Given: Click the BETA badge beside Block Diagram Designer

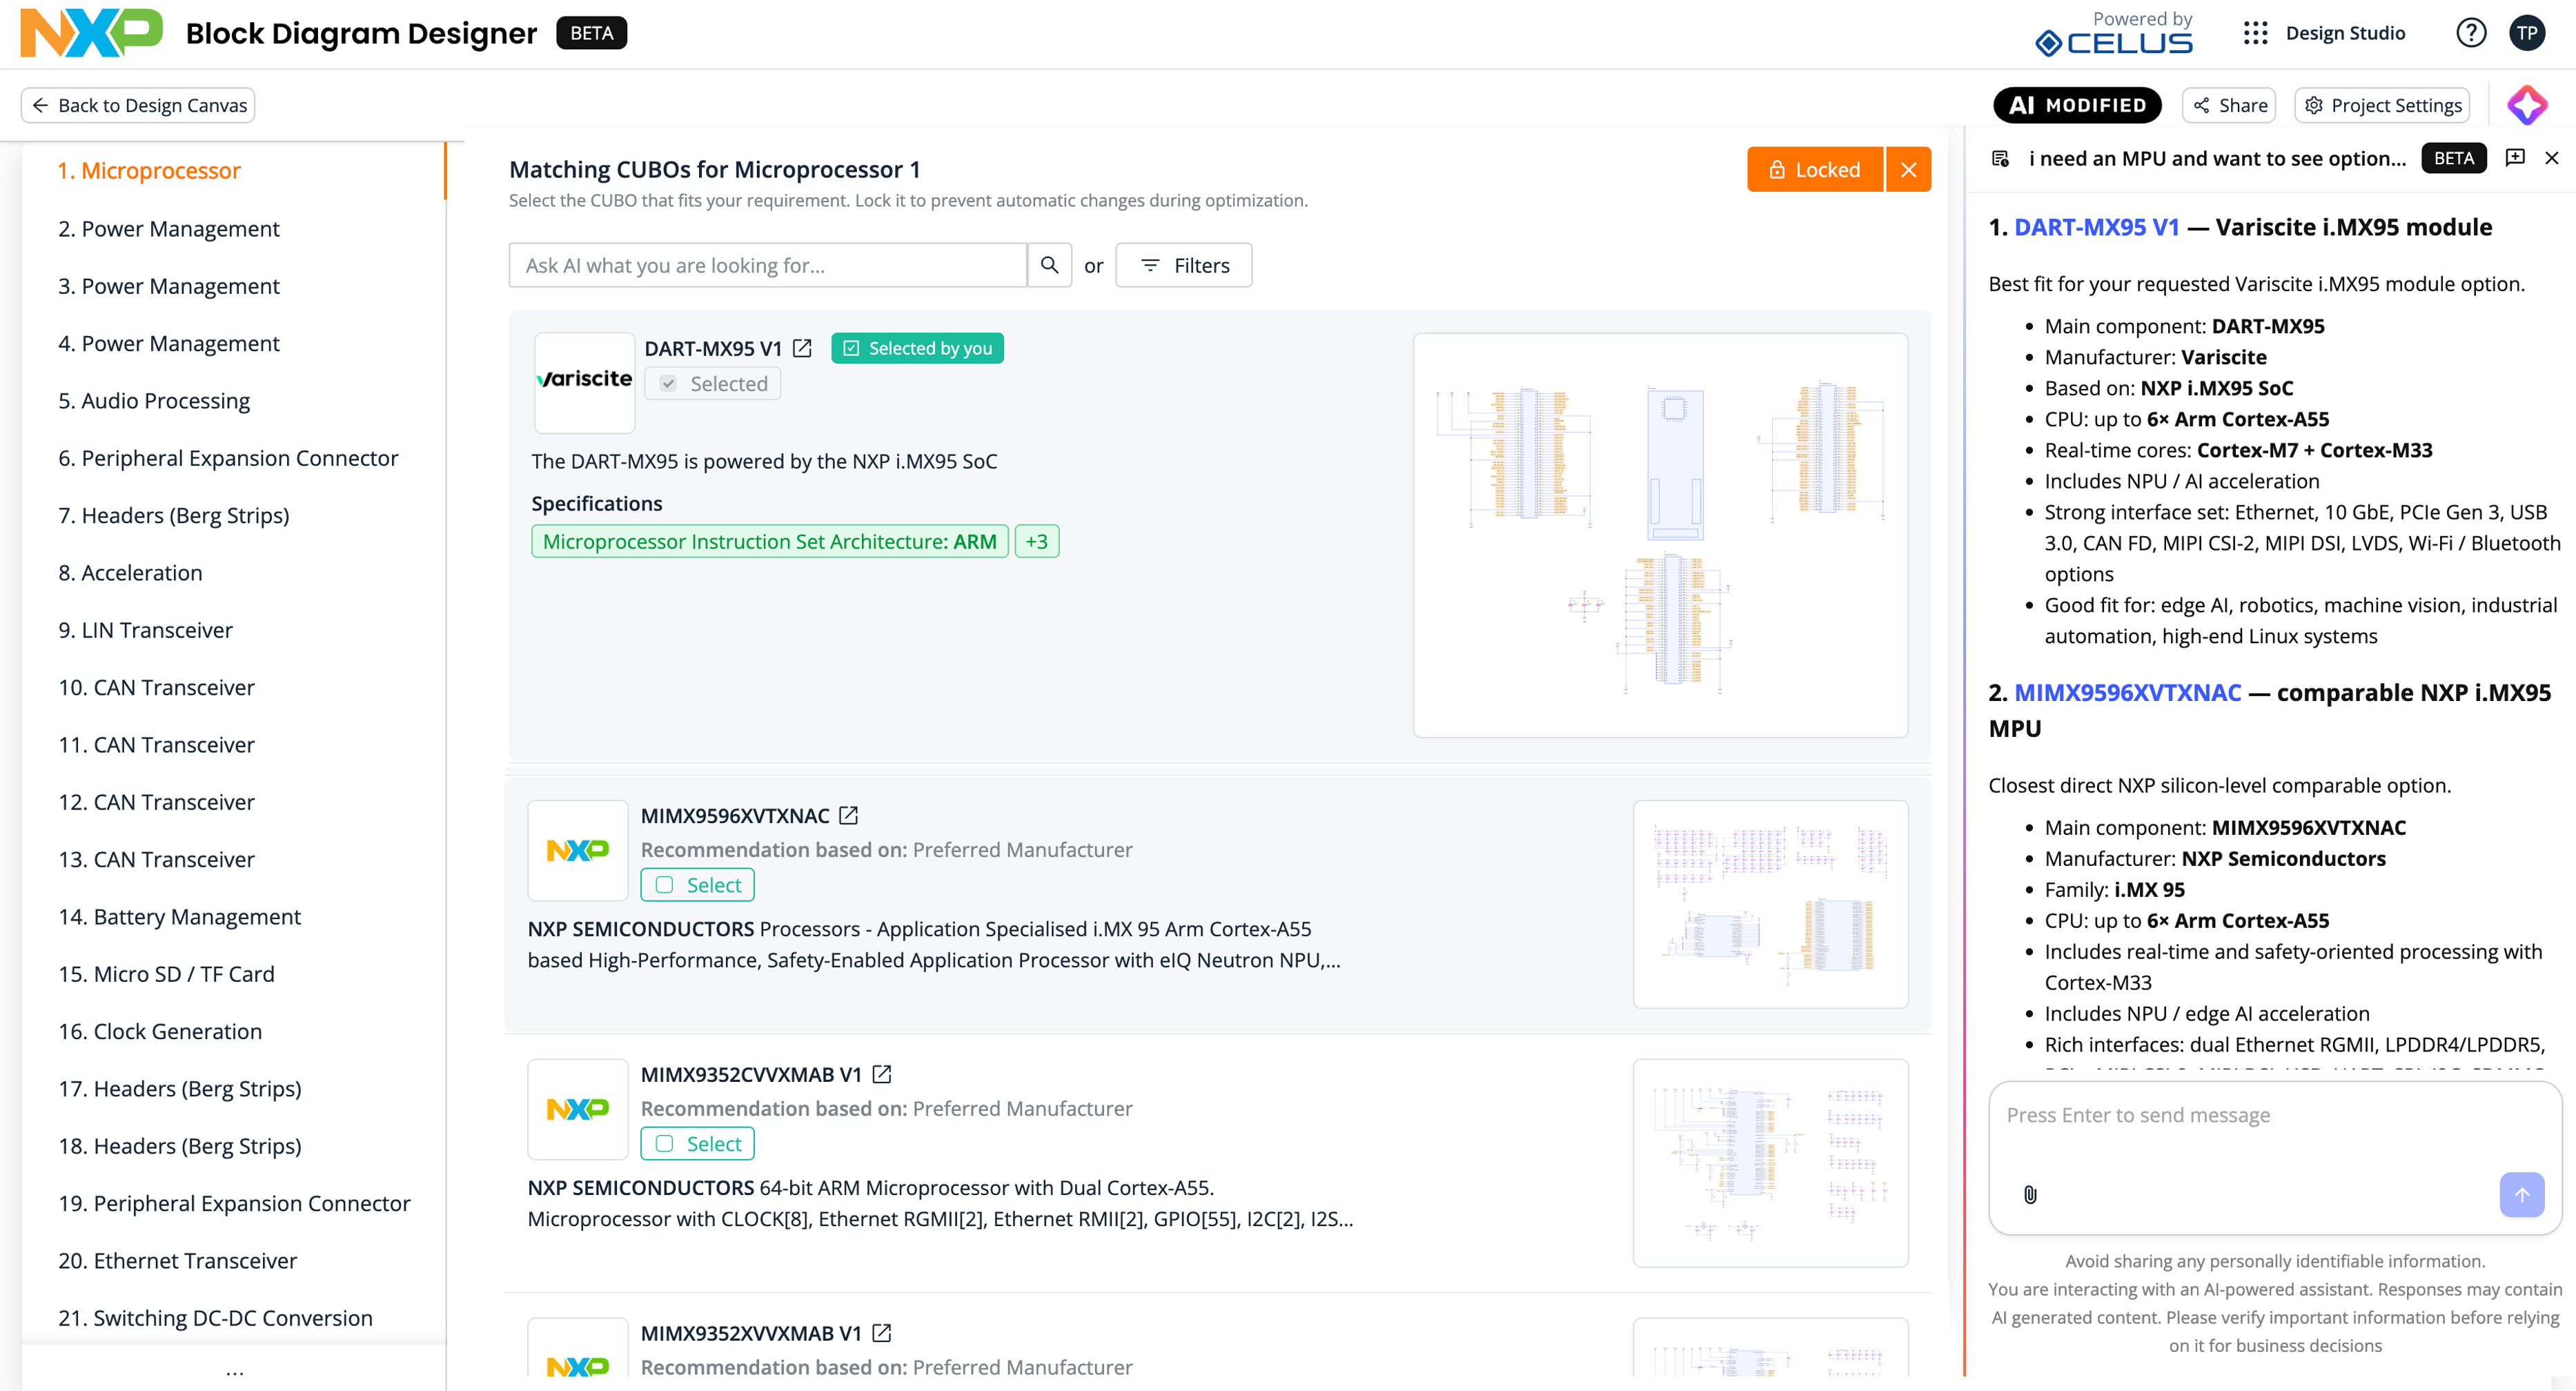Looking at the screenshot, I should [x=591, y=33].
